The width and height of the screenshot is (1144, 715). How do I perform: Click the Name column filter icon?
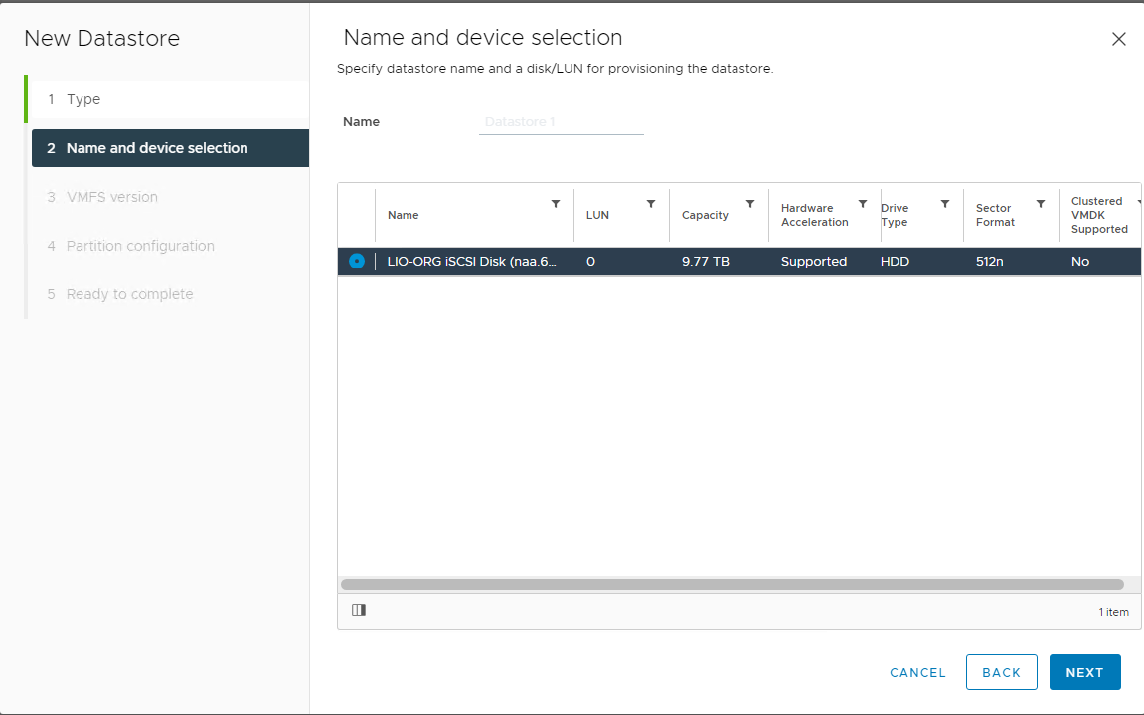coord(556,204)
